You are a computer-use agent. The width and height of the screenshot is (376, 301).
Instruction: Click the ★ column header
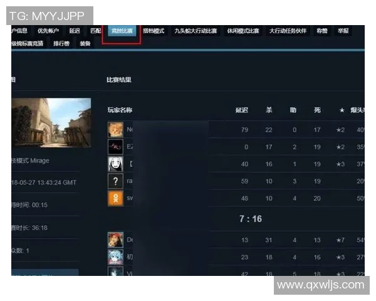coord(342,110)
